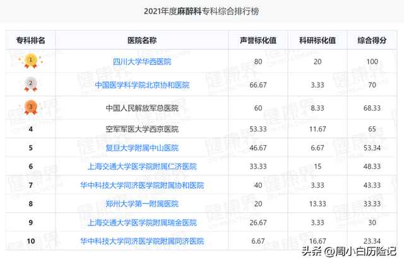Viewport: 404px width, 264px height.
Task: Click rank number 7 cell
Action: coord(31,185)
